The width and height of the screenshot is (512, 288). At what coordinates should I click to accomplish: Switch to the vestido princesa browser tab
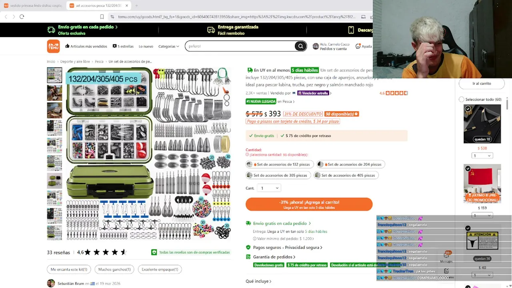pos(33,6)
